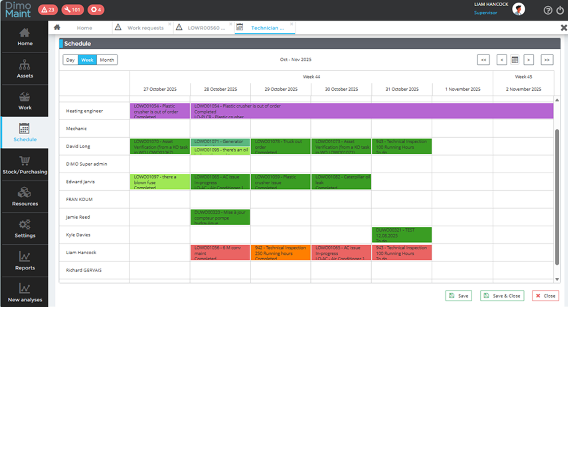Open the Settings module

25,229
